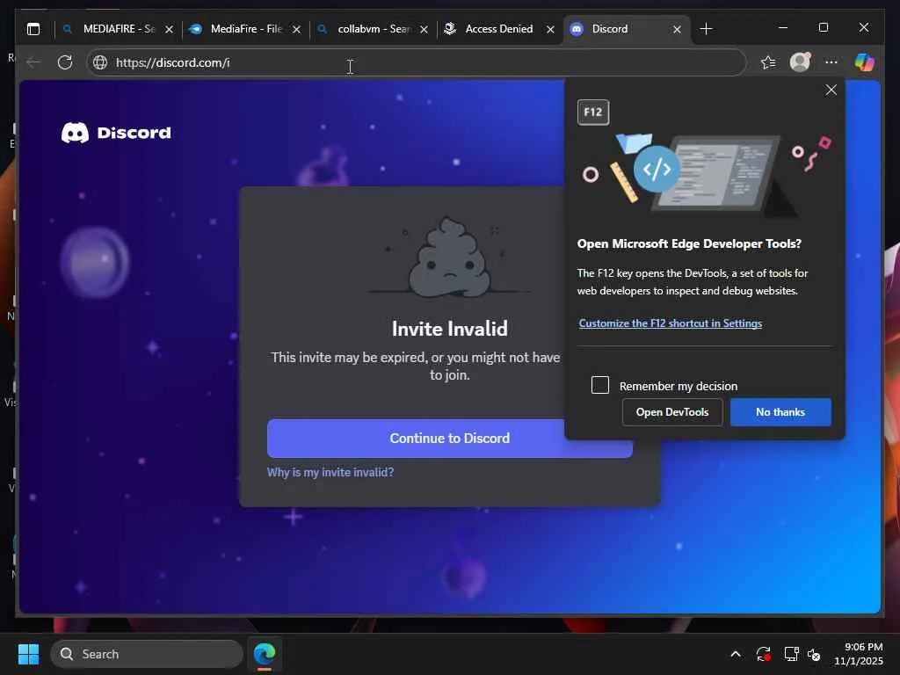Screen dimensions: 900x675
Task: Close the MediaFire - File tab
Action: point(297,29)
